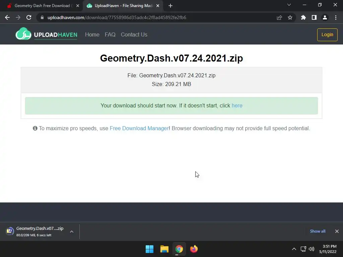The width and height of the screenshot is (343, 257).
Task: Reload the UploadHaven page
Action: [29, 17]
